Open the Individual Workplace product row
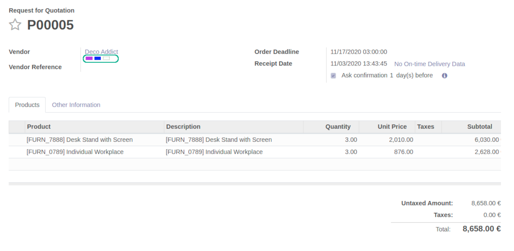This screenshot has width=514, height=251. point(255,152)
